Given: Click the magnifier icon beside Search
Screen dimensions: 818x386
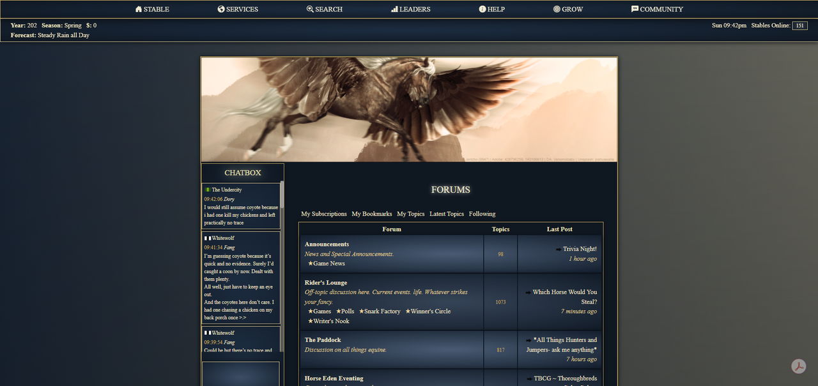Looking at the screenshot, I should pyautogui.click(x=310, y=10).
